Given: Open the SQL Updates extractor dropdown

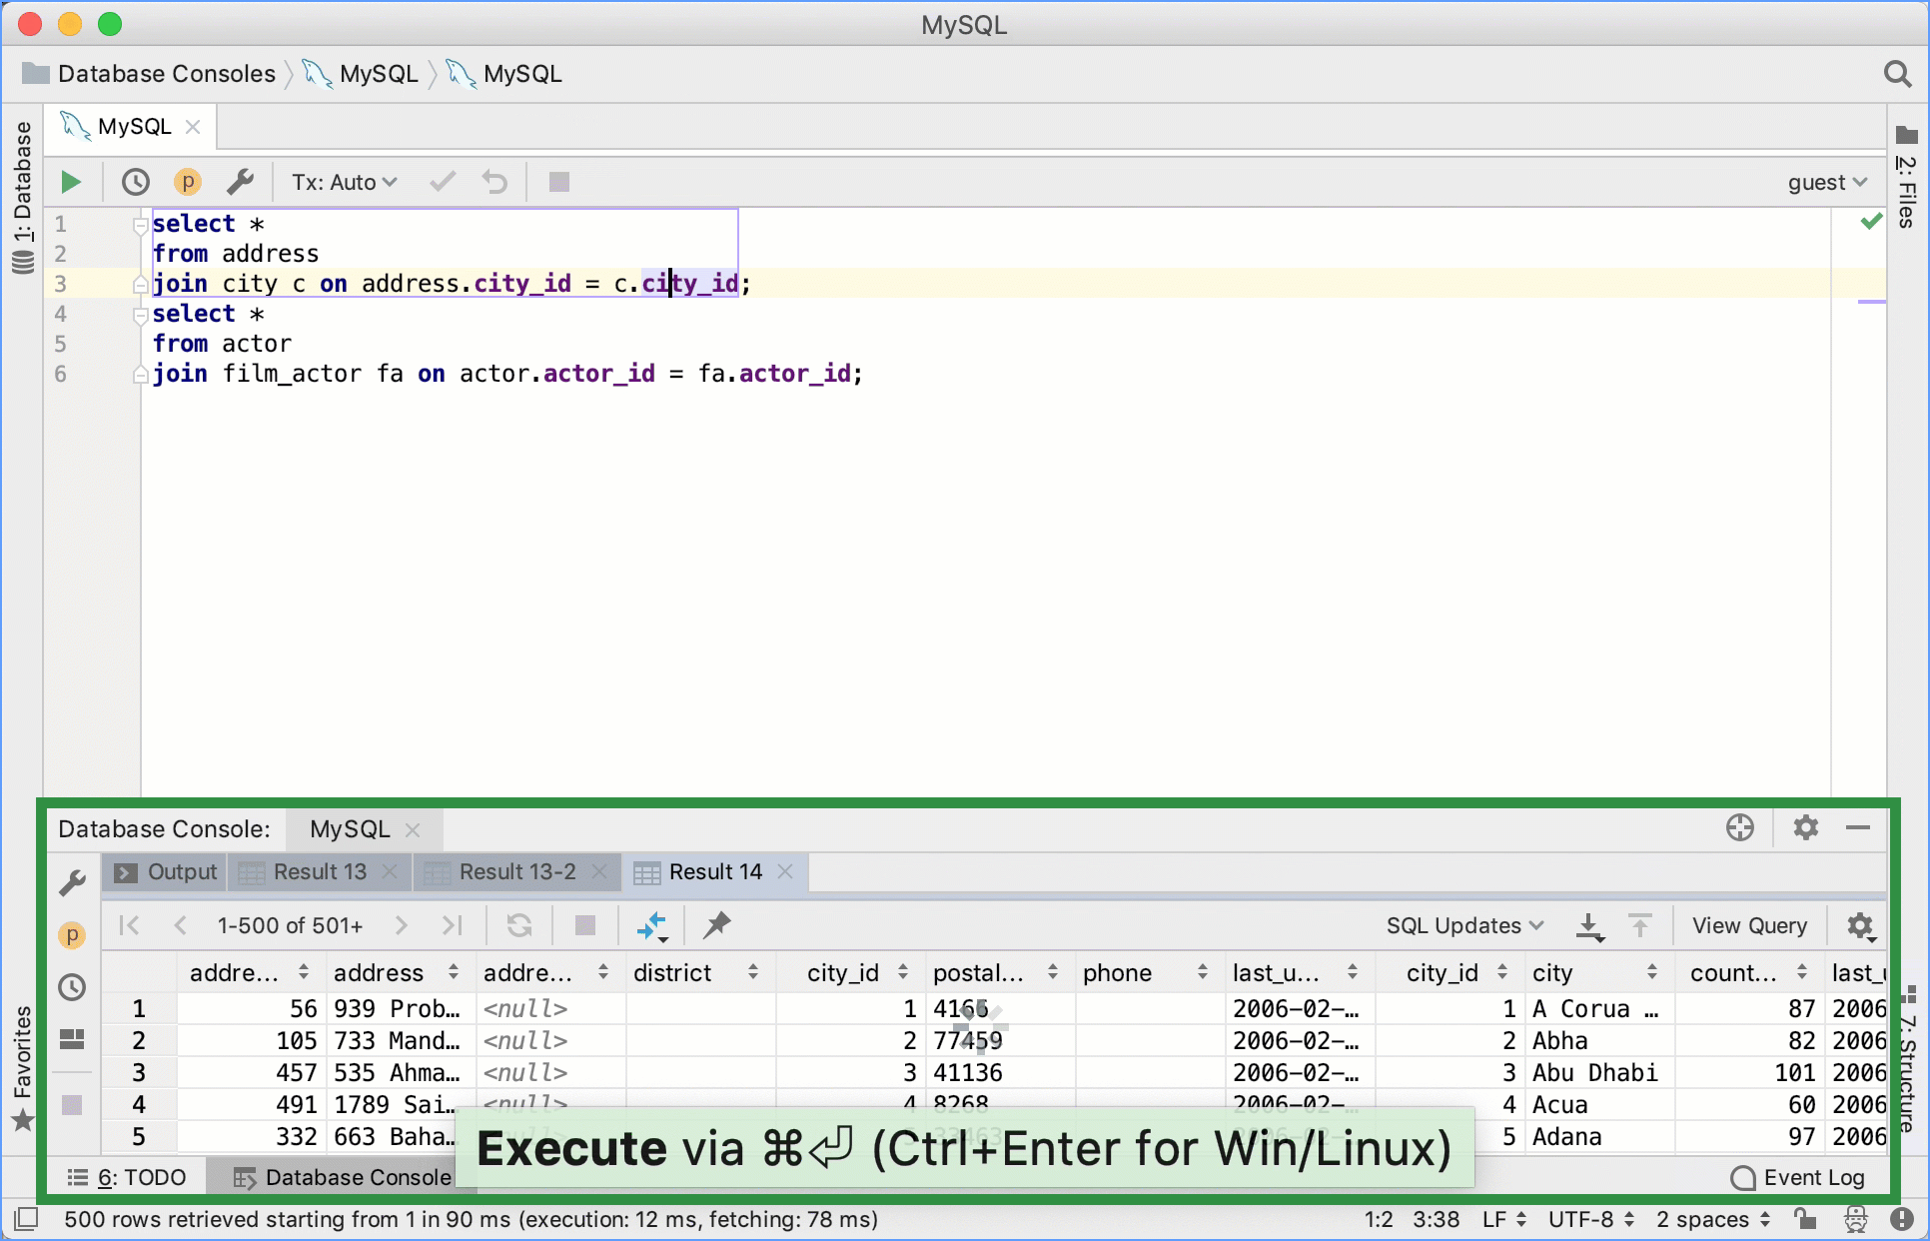Looking at the screenshot, I should [1464, 925].
